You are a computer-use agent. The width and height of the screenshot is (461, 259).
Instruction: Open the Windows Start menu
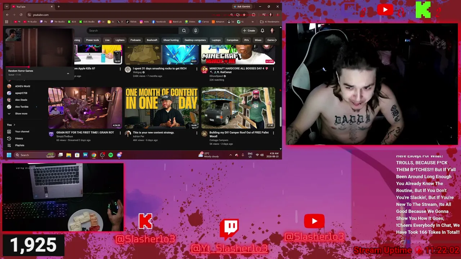[x=9, y=155]
